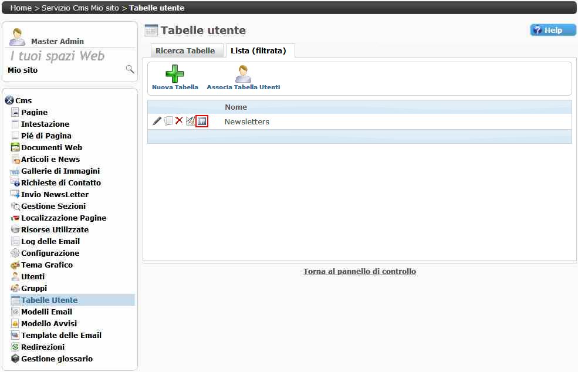Click the green plus Nuova Tabella icon
The image size is (578, 372).
pyautogui.click(x=174, y=74)
